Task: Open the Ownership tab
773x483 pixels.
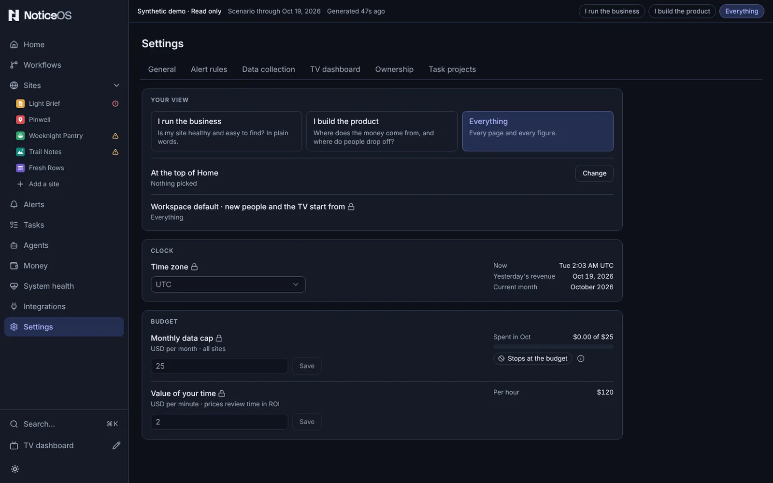Action: [394, 70]
